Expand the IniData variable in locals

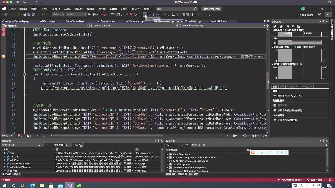[4, 157]
